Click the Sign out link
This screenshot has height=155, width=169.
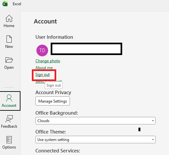[43, 75]
